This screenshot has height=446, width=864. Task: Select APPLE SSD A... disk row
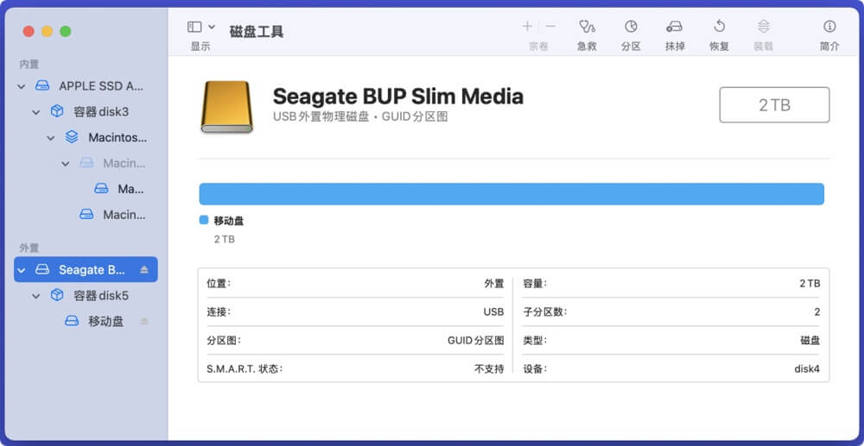(x=86, y=85)
